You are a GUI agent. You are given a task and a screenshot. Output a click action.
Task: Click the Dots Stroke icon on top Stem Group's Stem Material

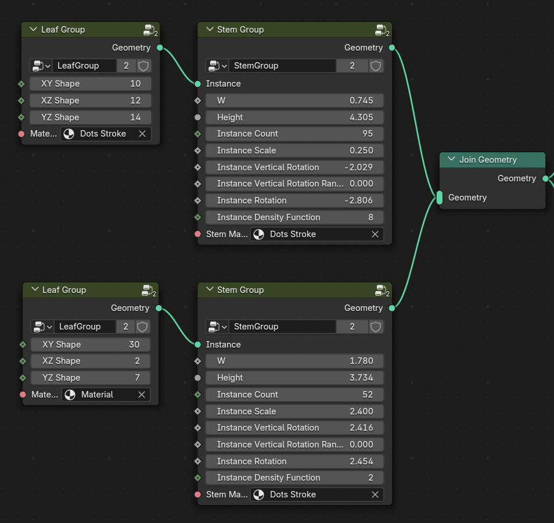tap(258, 234)
